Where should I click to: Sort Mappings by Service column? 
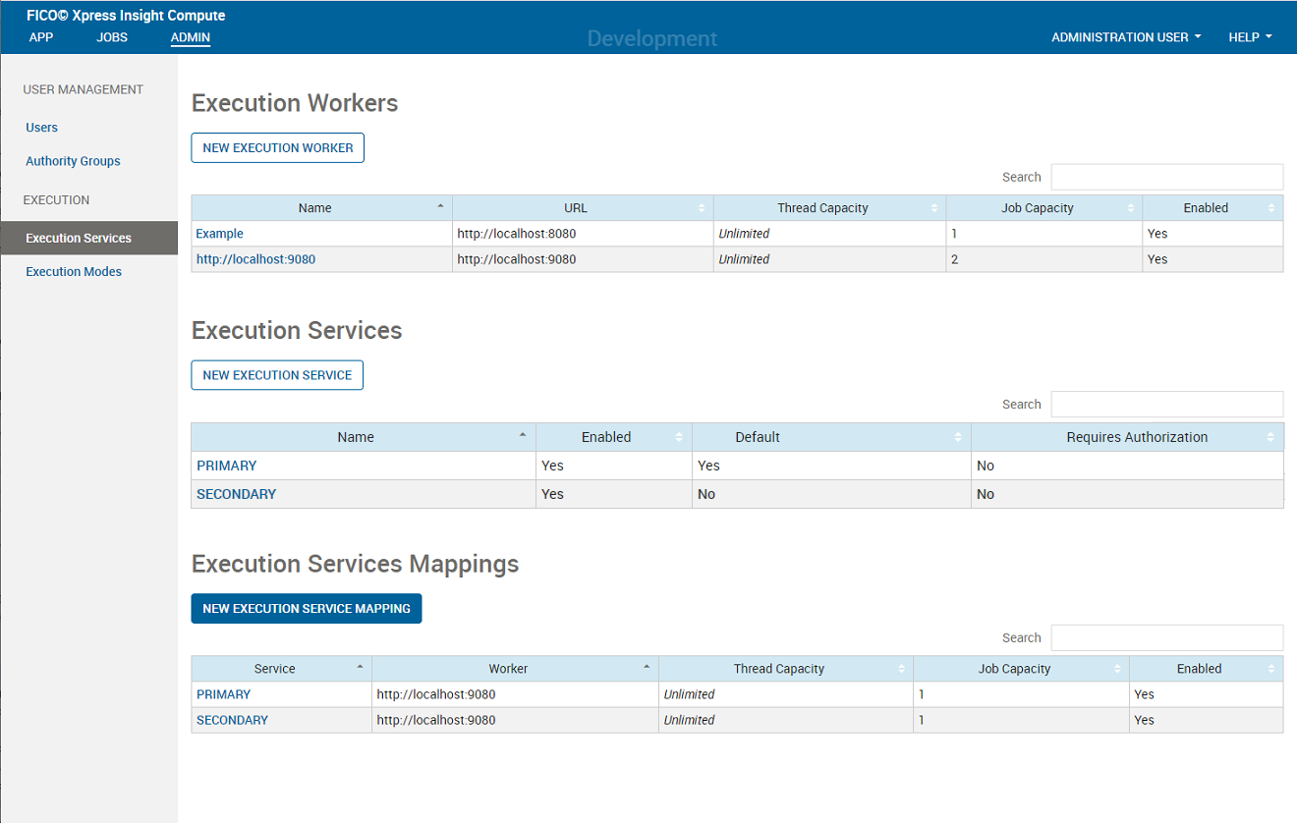point(281,669)
